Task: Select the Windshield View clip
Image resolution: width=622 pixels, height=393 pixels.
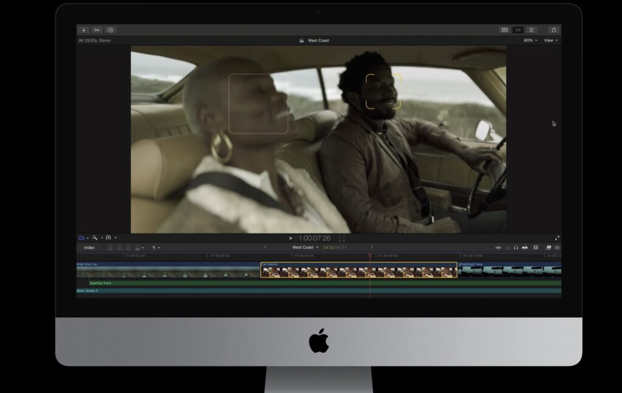Action: [510, 270]
